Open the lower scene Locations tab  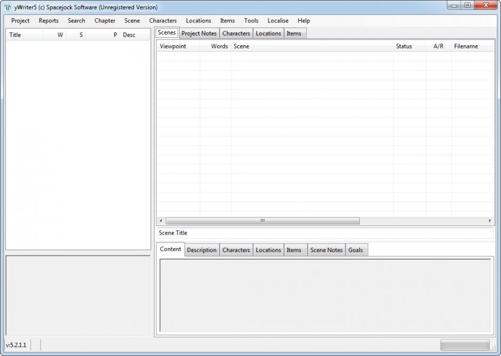click(269, 250)
